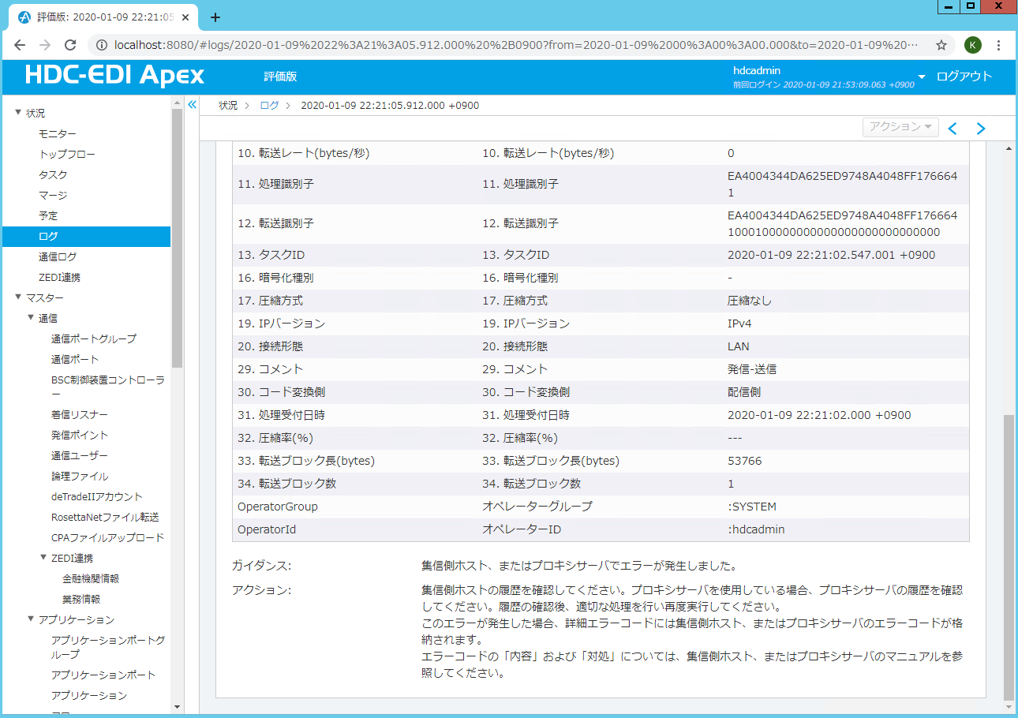Click the 圧縮なし value
Viewport: 1018px width, 718px height.
pos(750,301)
